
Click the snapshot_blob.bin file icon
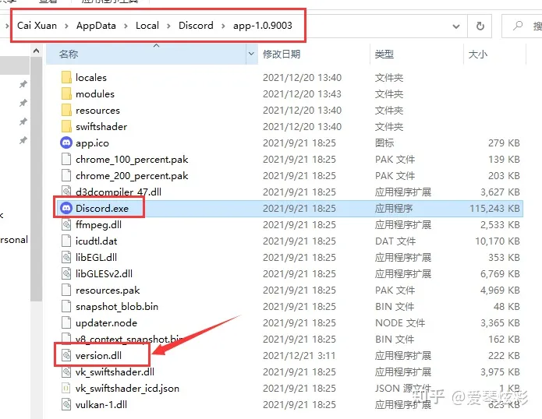coord(66,307)
